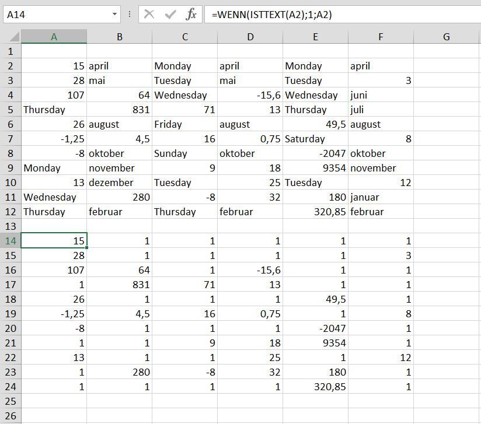Click cell E9 containing 9354
This screenshot has width=481, height=424.
click(316, 168)
